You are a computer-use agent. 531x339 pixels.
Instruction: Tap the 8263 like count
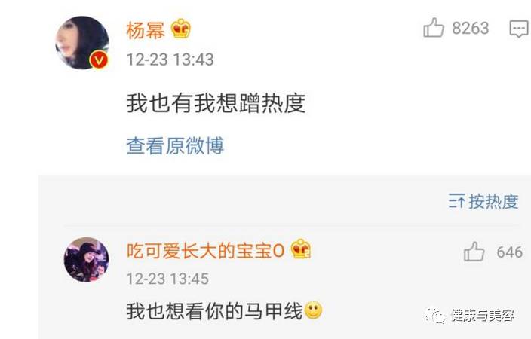click(x=471, y=28)
